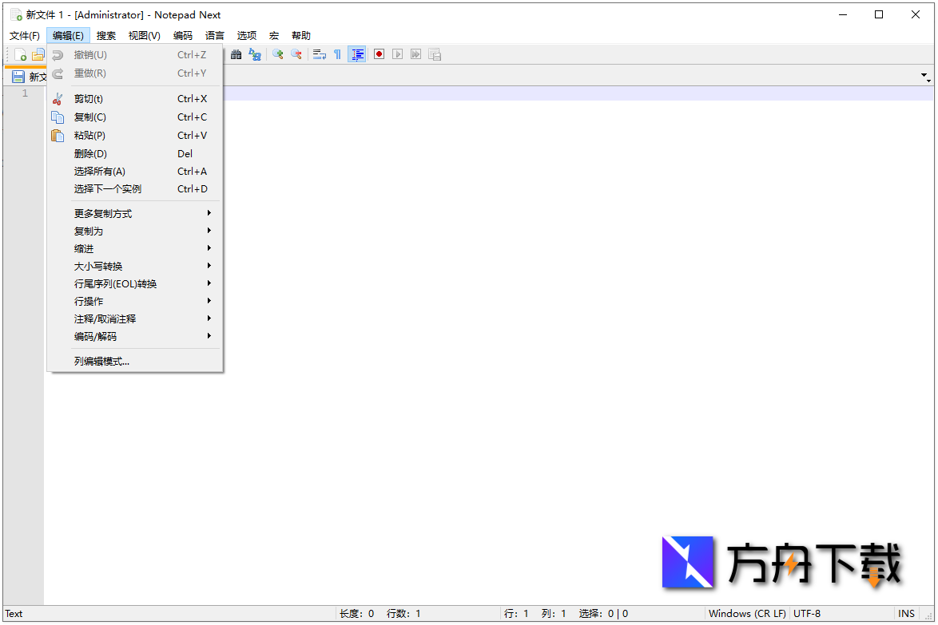Click the UTF-8 encoding indicator in status bar

click(x=807, y=613)
